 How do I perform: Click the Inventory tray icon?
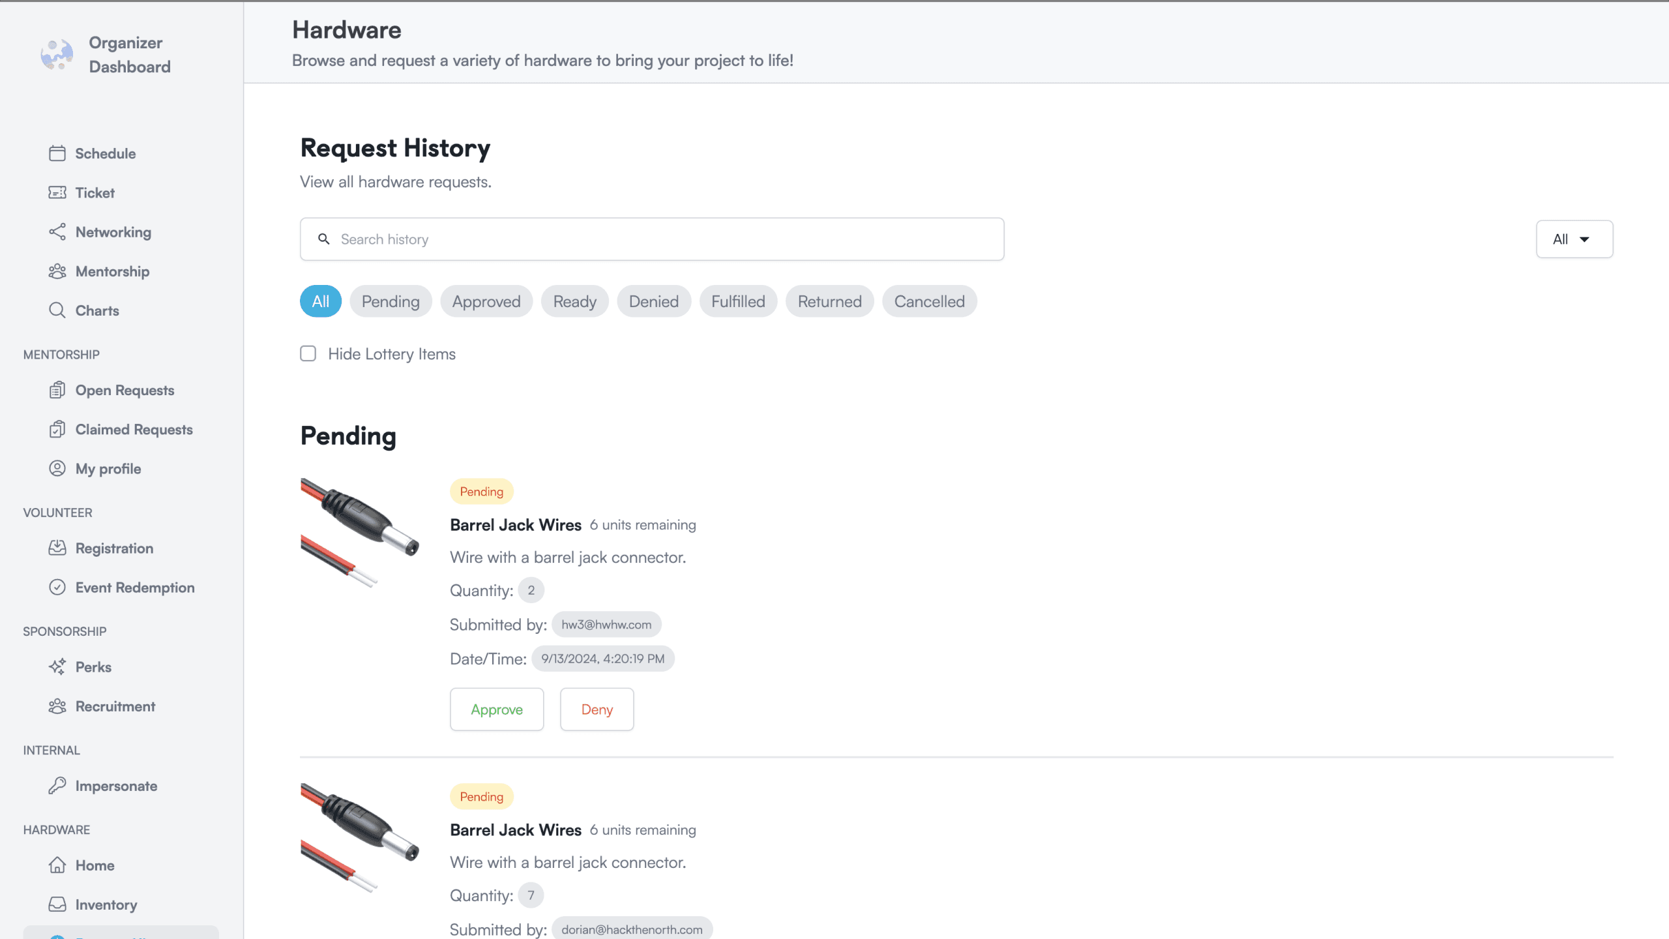pos(57,904)
